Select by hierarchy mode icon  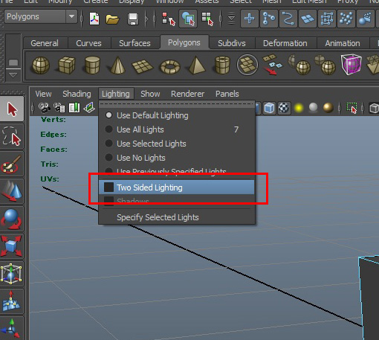169,19
